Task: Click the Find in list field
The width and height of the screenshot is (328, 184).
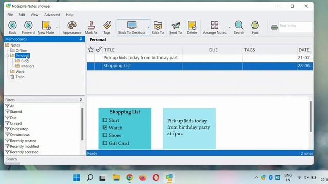Action: [x=296, y=27]
